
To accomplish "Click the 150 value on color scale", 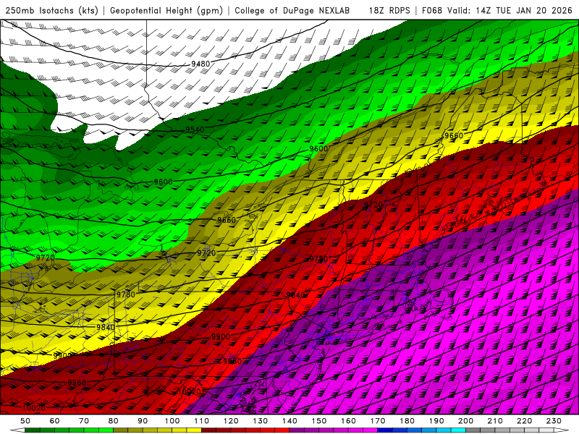I will (318, 421).
